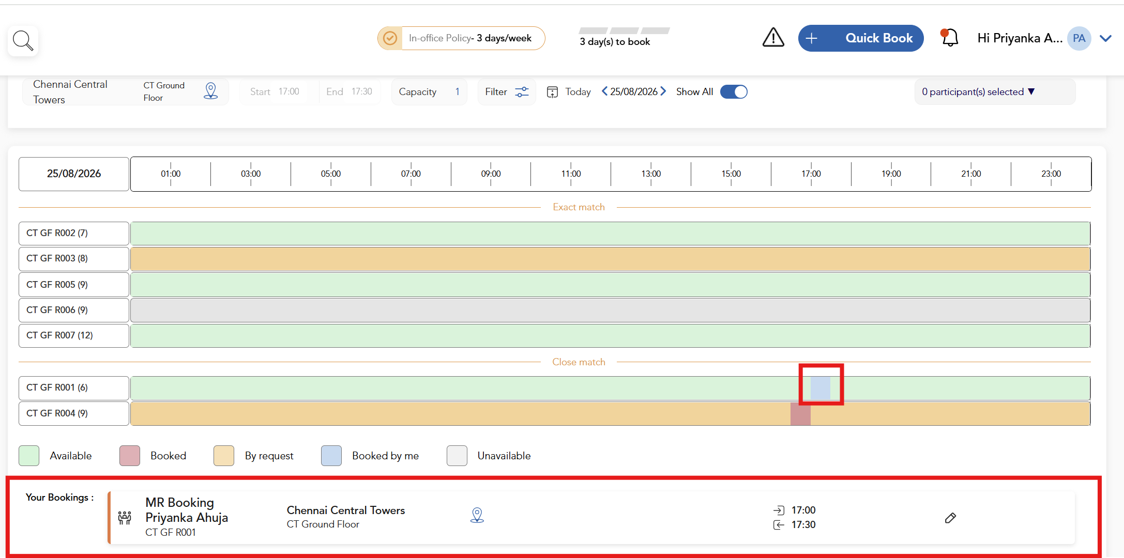This screenshot has width=1124, height=558.
Task: Select room CT GF R007 (12)
Action: click(74, 336)
